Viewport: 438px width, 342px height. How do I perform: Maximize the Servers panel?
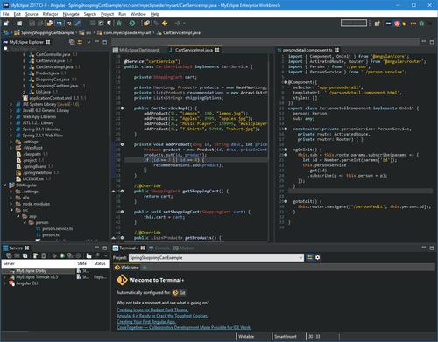coord(104,248)
